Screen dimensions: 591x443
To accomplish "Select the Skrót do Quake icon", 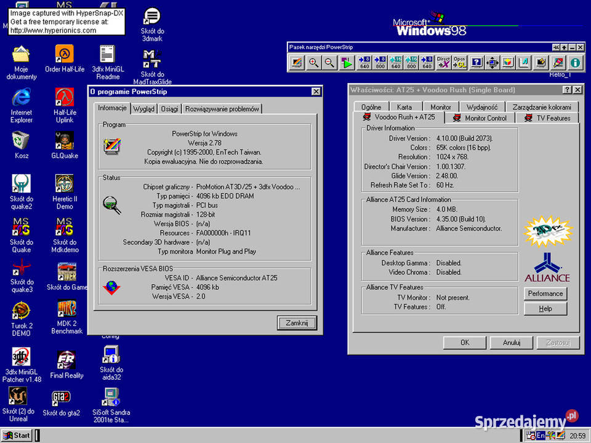I will point(21,236).
